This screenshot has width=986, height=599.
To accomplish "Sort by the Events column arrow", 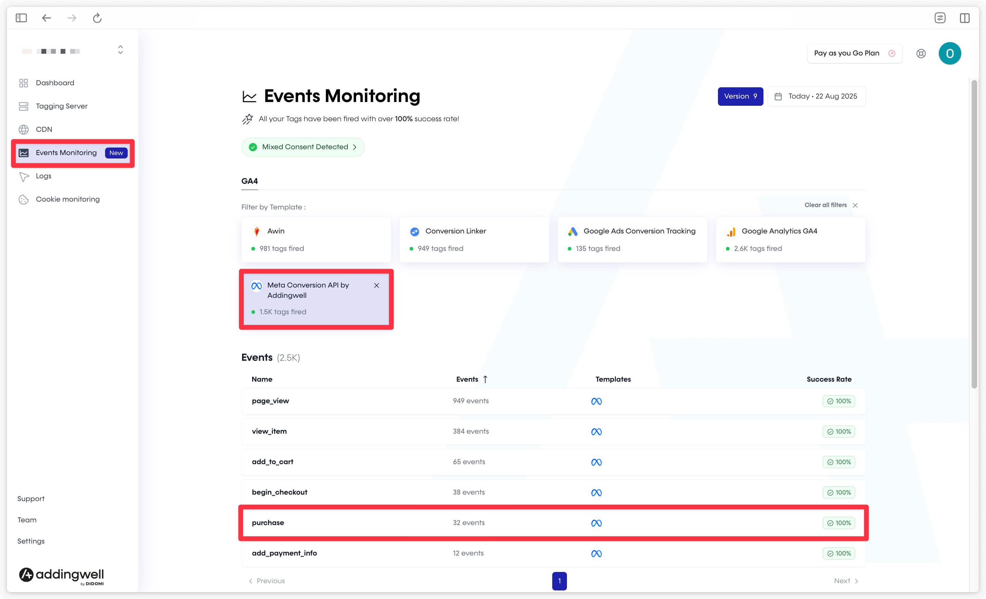I will click(485, 379).
